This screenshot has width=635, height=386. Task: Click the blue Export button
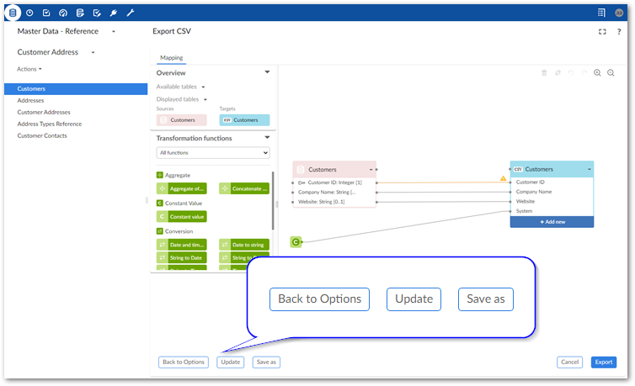tap(603, 362)
